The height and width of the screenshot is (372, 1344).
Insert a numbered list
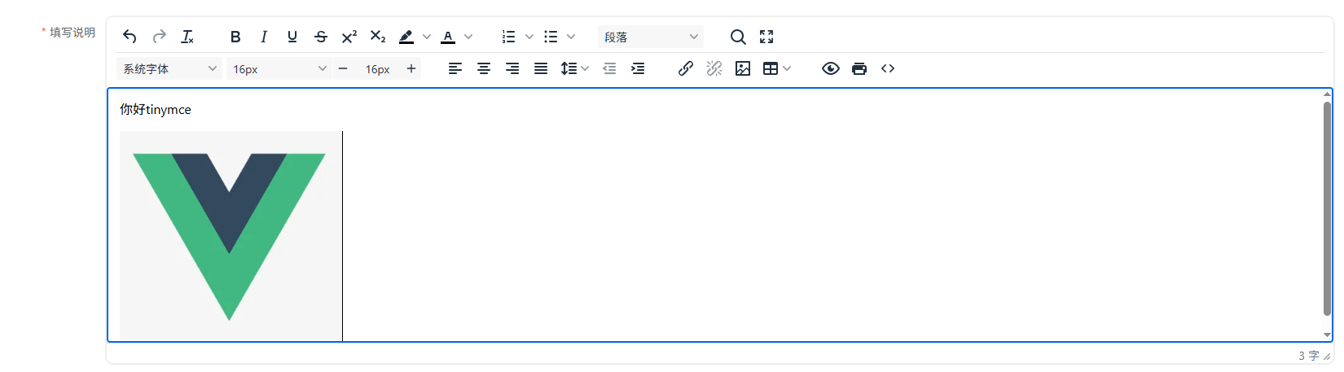[509, 37]
